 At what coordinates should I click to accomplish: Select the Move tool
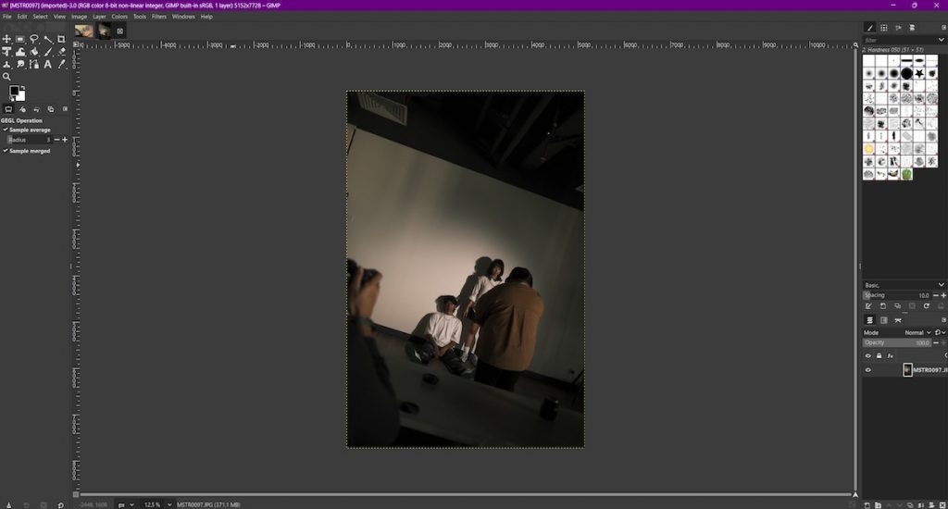point(6,39)
